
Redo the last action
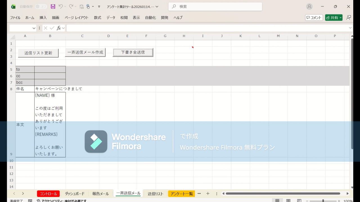coord(71,6)
